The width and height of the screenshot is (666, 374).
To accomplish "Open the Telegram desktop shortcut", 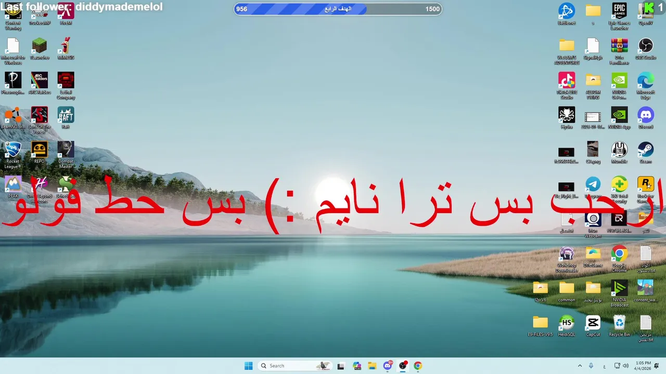I will tap(593, 187).
